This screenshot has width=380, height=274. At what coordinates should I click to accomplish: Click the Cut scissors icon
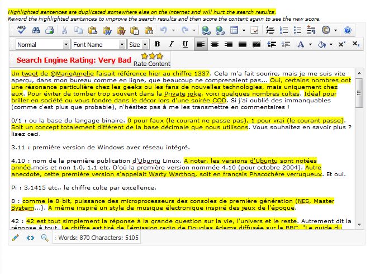click(x=64, y=30)
